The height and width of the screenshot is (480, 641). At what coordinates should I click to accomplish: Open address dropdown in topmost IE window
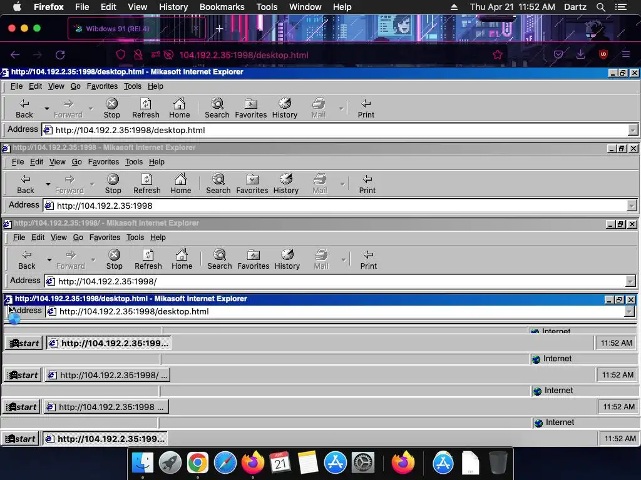click(x=632, y=130)
